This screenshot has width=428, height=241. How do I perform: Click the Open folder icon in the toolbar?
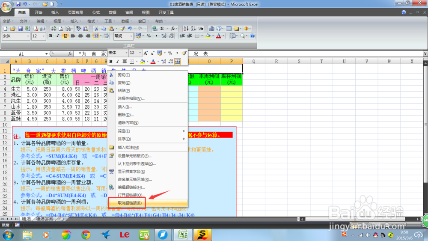[13, 28]
